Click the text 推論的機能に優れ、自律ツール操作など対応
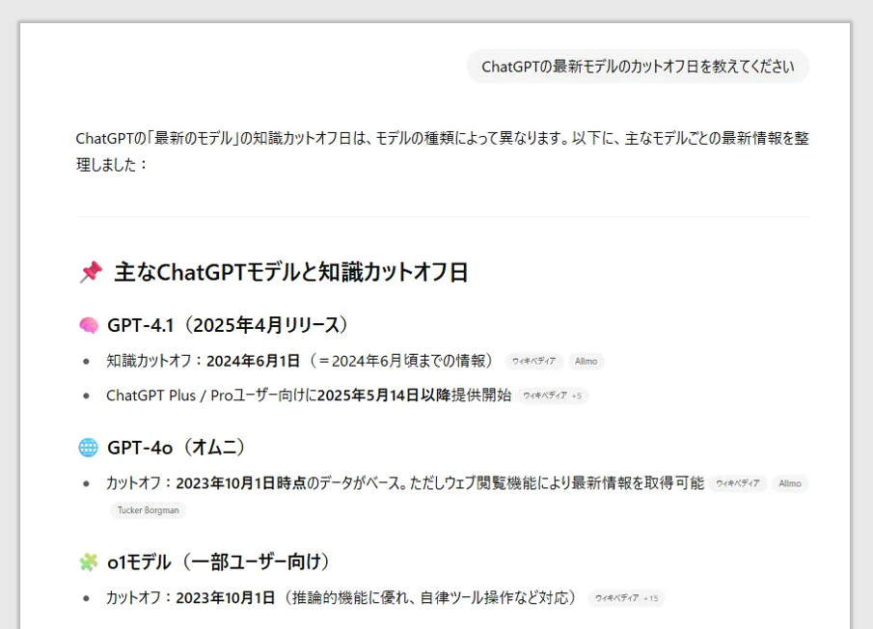This screenshot has height=629, width=873. (x=430, y=598)
